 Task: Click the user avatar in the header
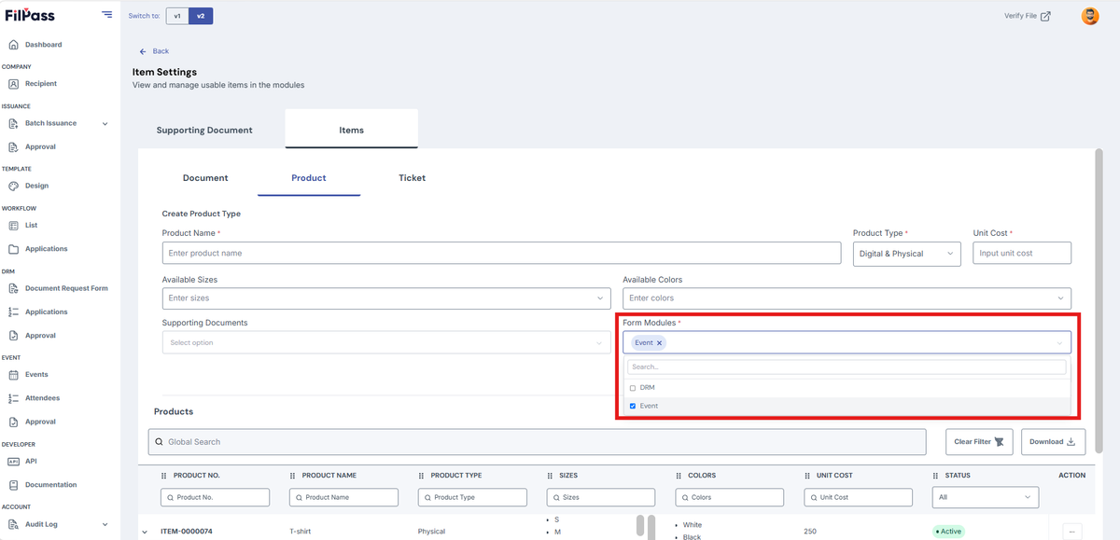tap(1090, 16)
